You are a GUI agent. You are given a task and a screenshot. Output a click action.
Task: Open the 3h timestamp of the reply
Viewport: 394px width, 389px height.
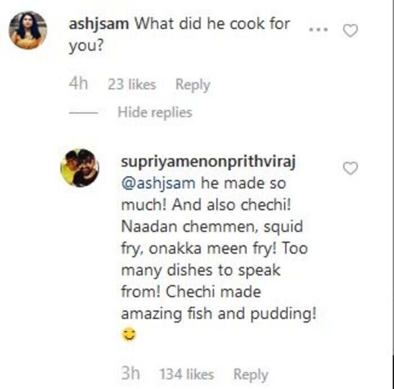[x=131, y=373]
